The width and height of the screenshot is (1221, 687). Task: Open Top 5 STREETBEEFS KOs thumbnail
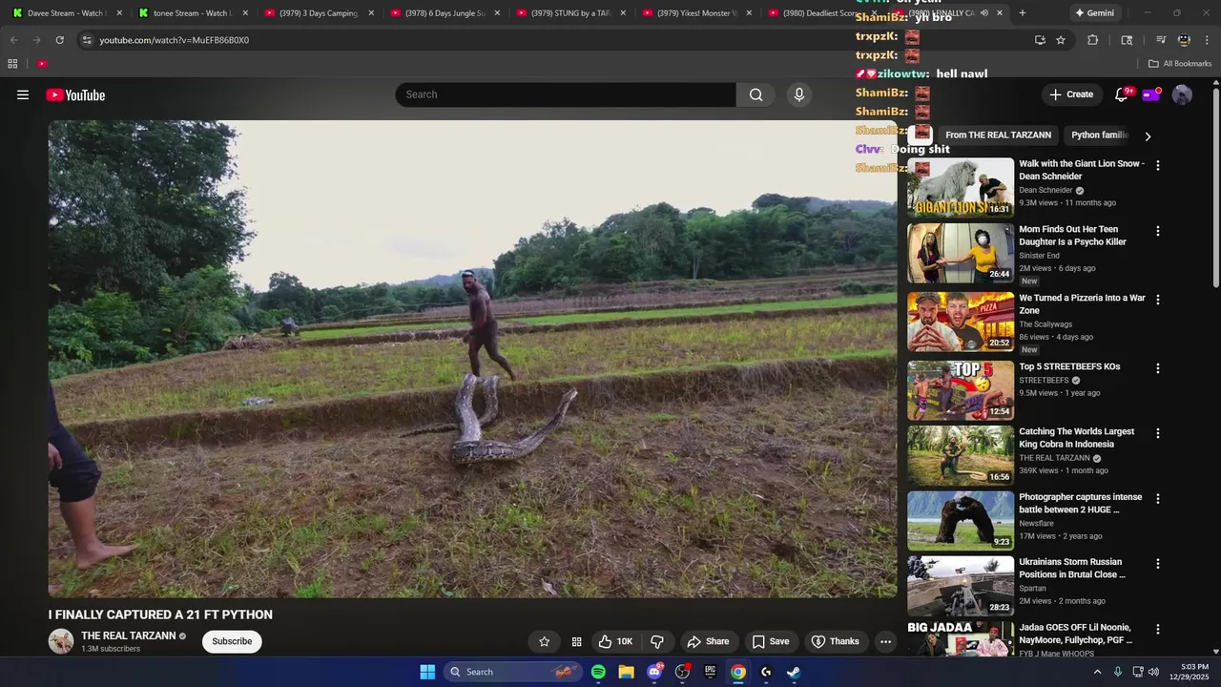pyautogui.click(x=961, y=390)
